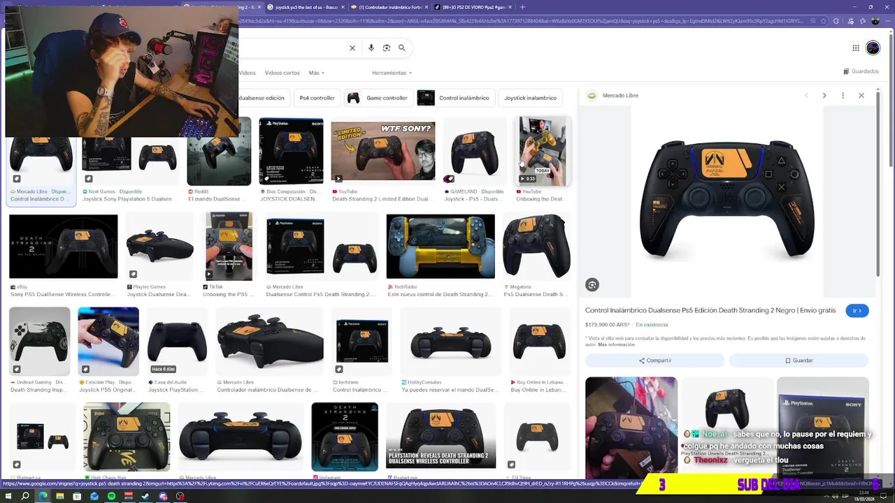The height and width of the screenshot is (503, 895).
Task: Open the Megatone Ps5 Dualsense result
Action: point(536,247)
